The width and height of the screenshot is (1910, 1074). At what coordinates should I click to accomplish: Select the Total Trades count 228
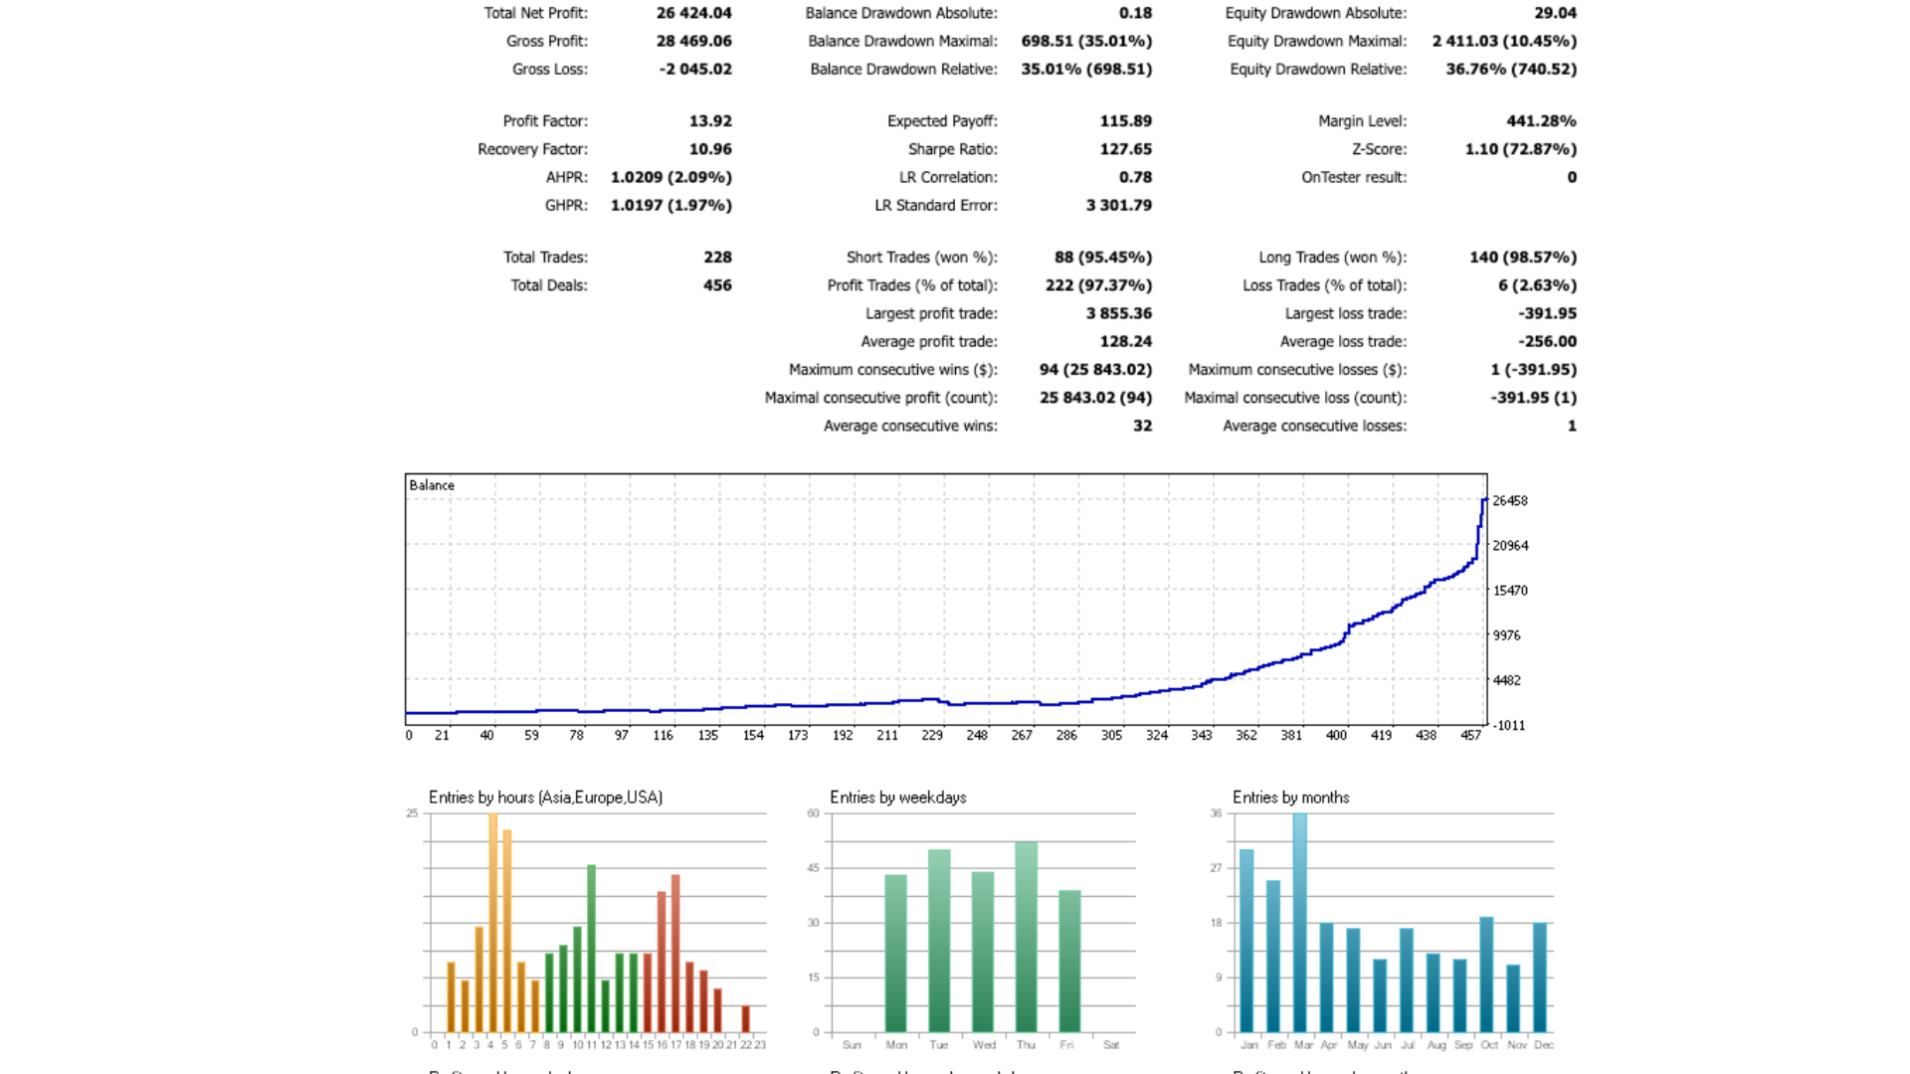717,257
